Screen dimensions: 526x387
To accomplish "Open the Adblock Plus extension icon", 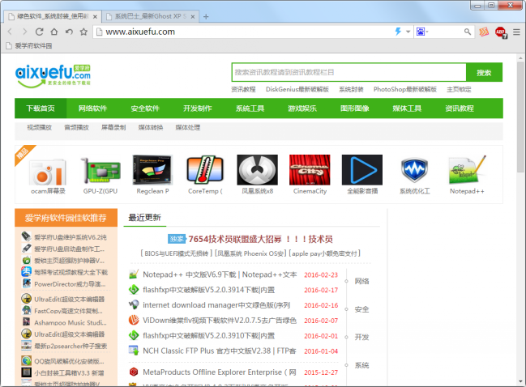I will 501,32.
